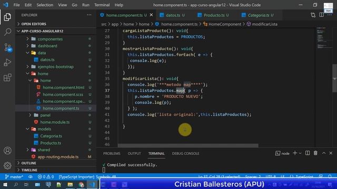Viewport: 337px width, 189px height.
Task: Open the Selection menu
Action: point(45,5)
